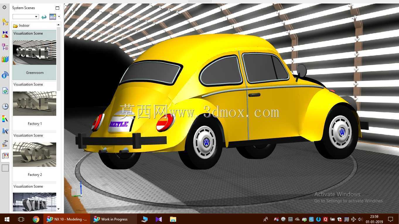Select the Greenroom scene thumbnail
Viewport: 399px width, 224px height.
34,52
